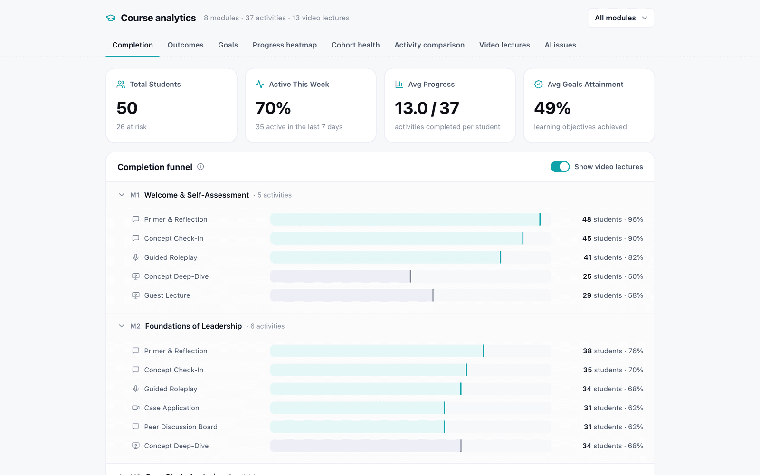Click the graduation cap Course analytics logo
Image resolution: width=760 pixels, height=475 pixels.
(x=111, y=18)
